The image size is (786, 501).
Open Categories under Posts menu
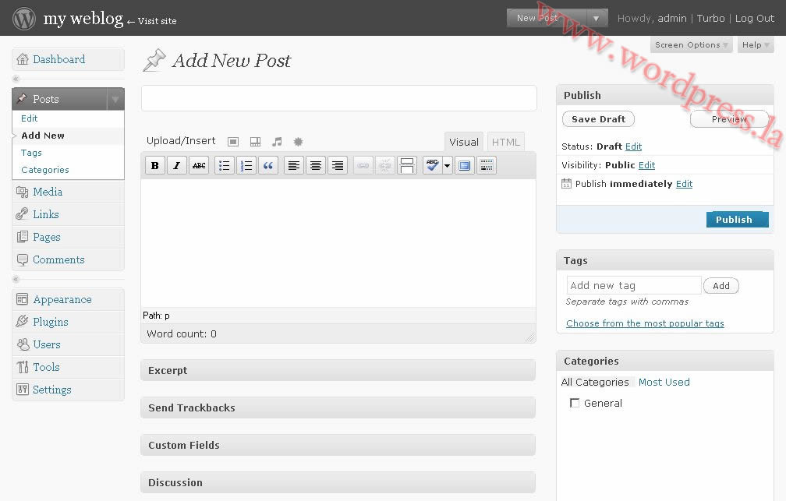click(x=45, y=170)
